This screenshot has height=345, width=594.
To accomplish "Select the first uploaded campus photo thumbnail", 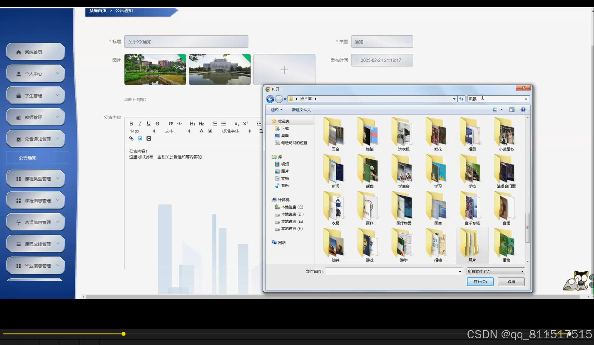I will click(x=155, y=69).
